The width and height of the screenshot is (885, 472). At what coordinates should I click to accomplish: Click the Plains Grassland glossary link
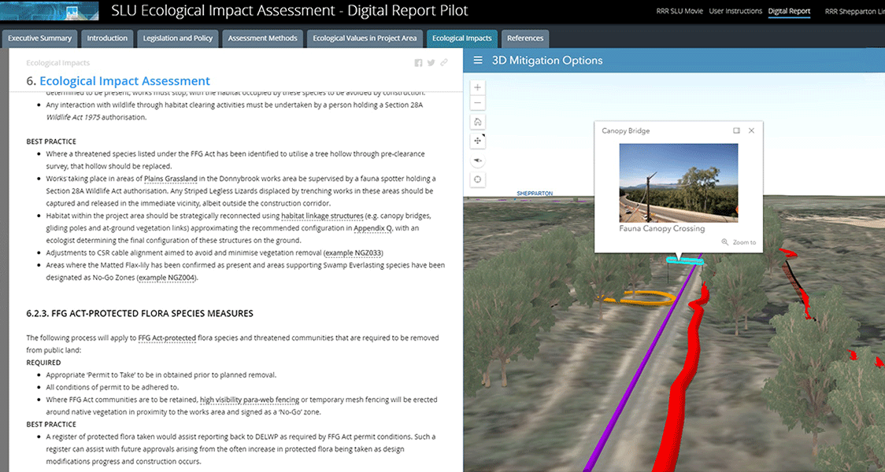[x=170, y=179]
